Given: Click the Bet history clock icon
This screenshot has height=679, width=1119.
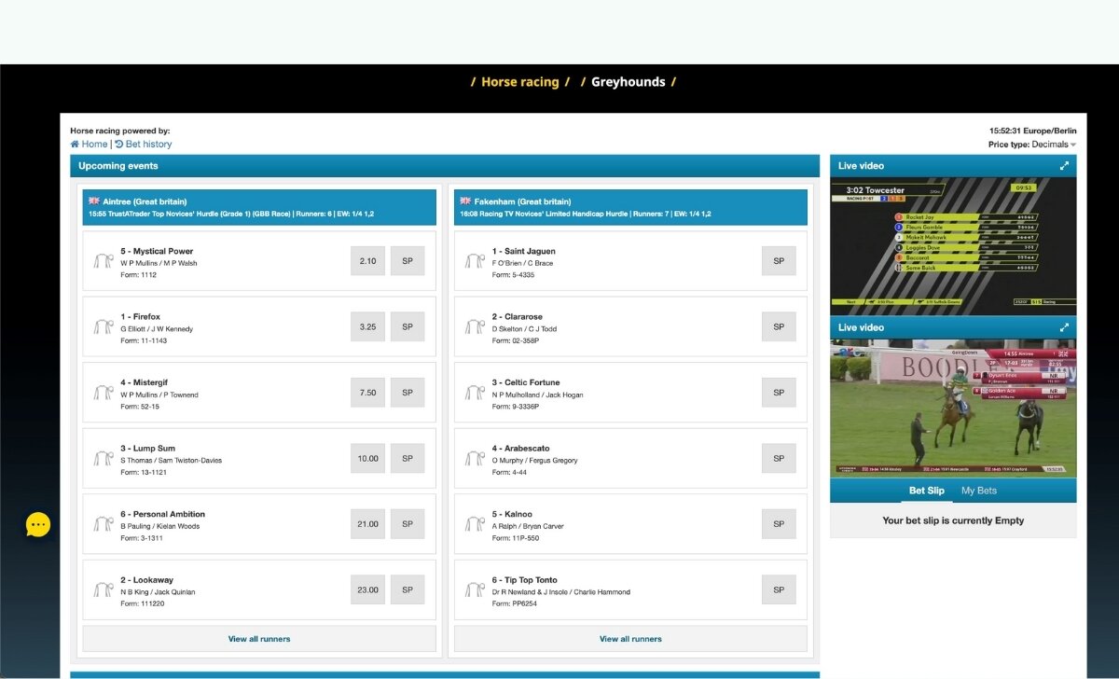Looking at the screenshot, I should (119, 145).
